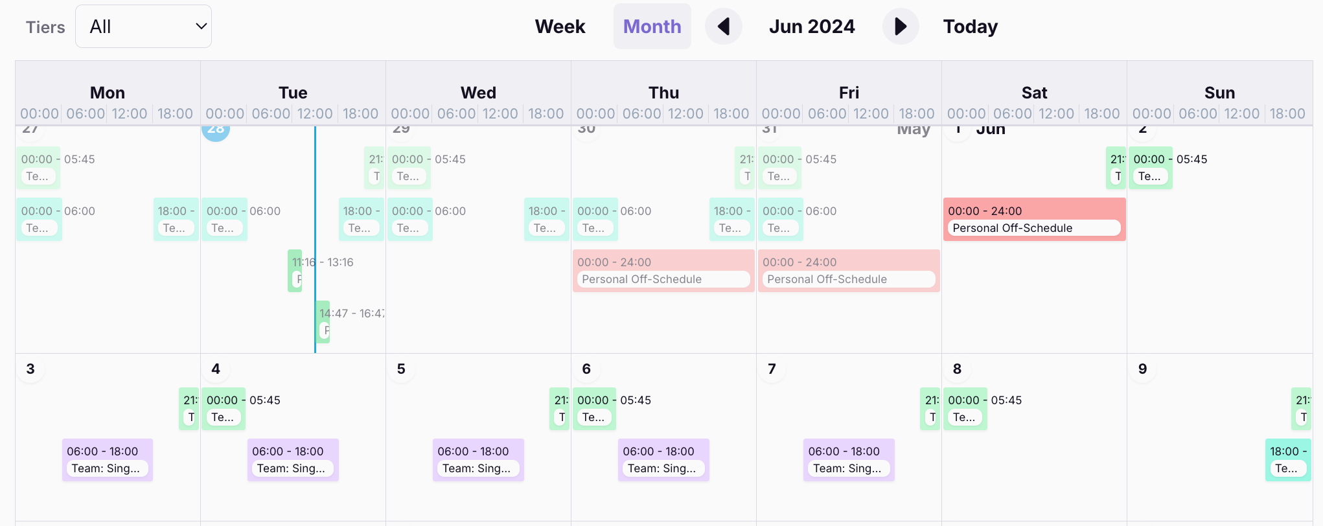
Task: Open Thursday May 30 Personal Off-Schedule event
Action: (x=663, y=271)
